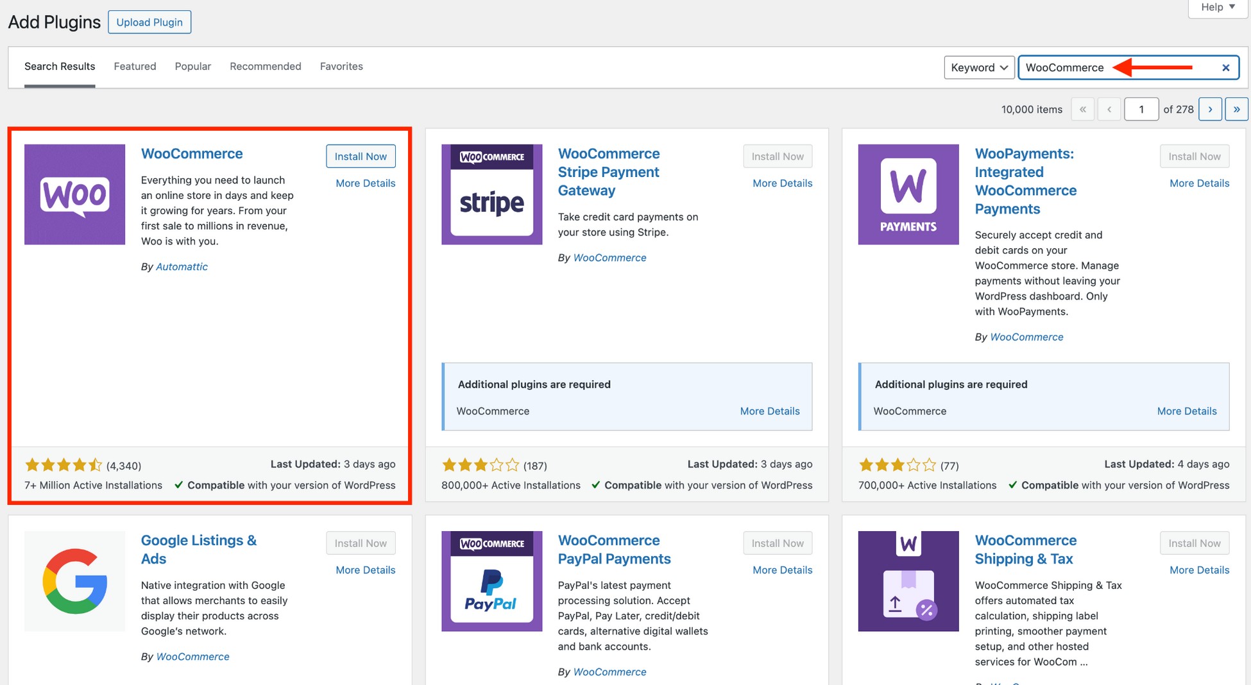Click the current page number field
The height and width of the screenshot is (685, 1251).
1141,109
